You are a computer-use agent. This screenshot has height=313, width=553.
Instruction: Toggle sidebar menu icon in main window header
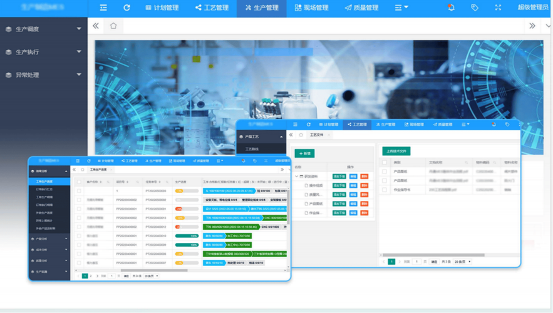(103, 8)
